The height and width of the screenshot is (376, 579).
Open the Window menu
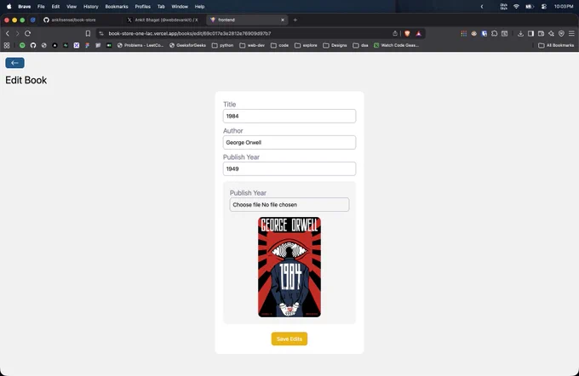(x=180, y=6)
